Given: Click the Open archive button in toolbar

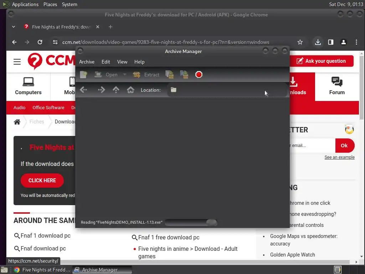Looking at the screenshot, I should (106, 75).
